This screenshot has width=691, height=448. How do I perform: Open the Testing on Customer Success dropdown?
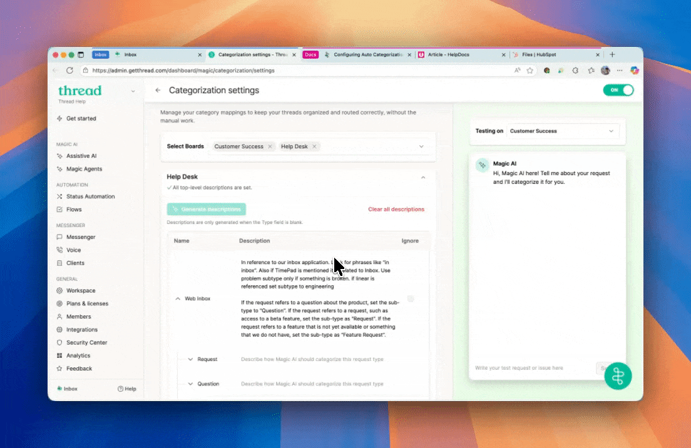pos(561,131)
